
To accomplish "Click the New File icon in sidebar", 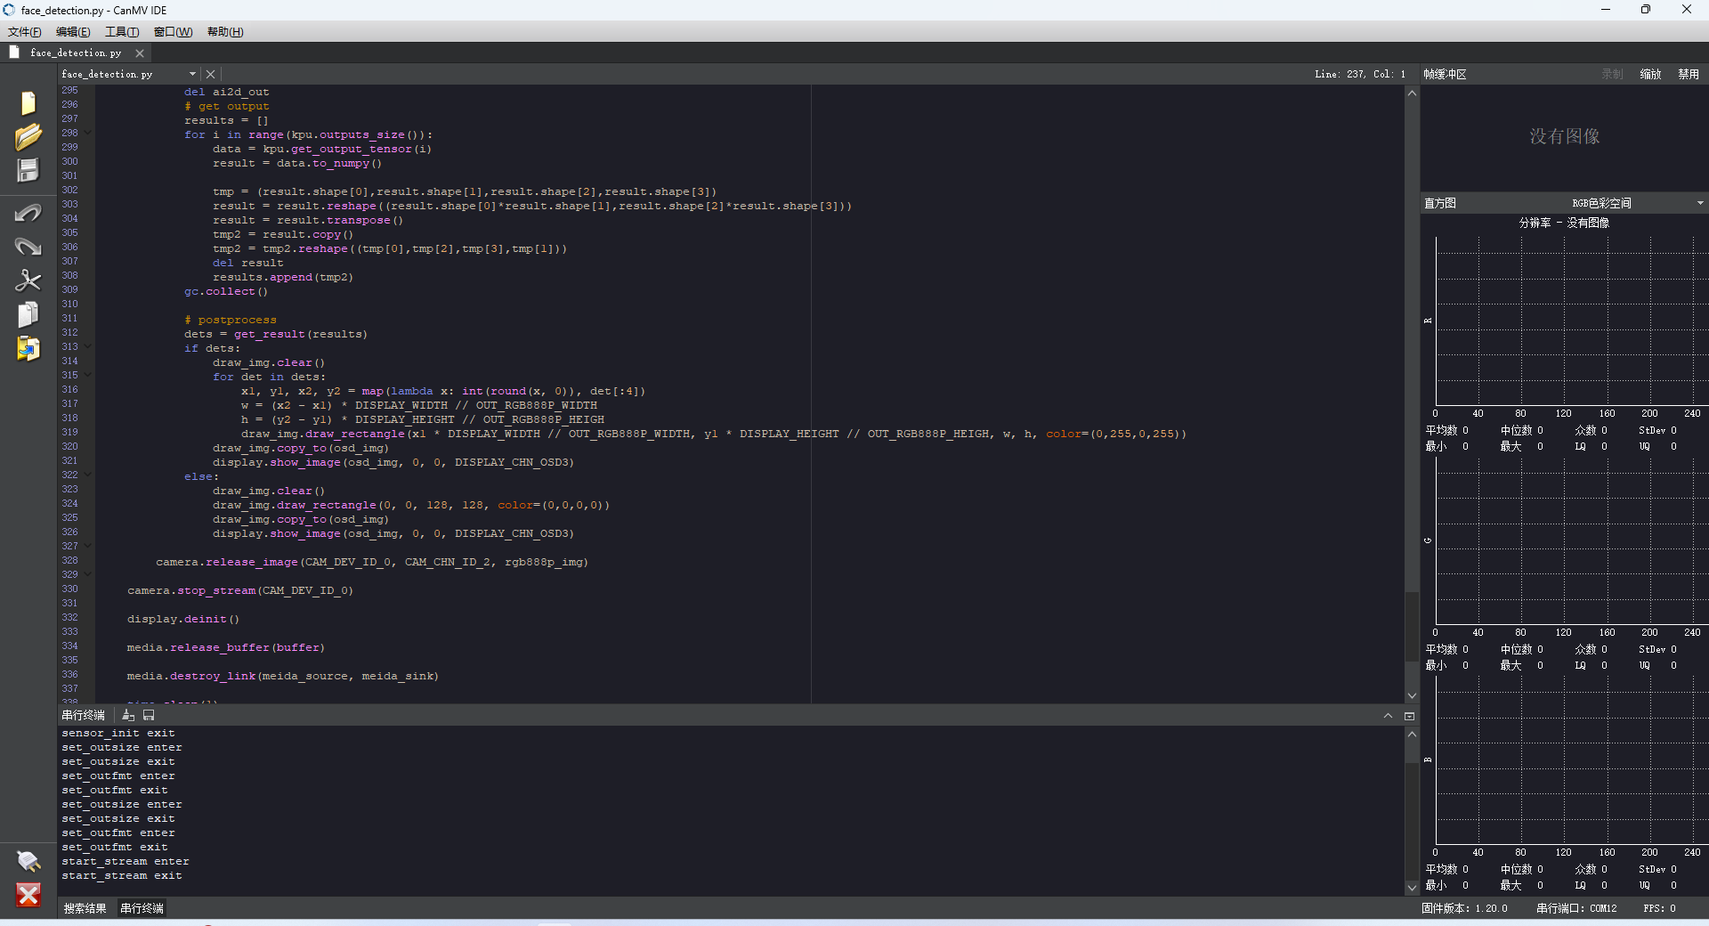I will 28,103.
